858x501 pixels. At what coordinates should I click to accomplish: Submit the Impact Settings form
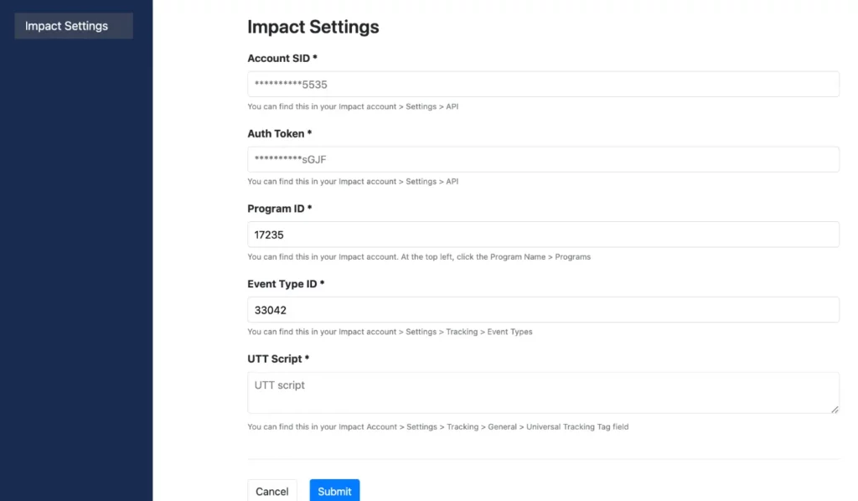(334, 491)
